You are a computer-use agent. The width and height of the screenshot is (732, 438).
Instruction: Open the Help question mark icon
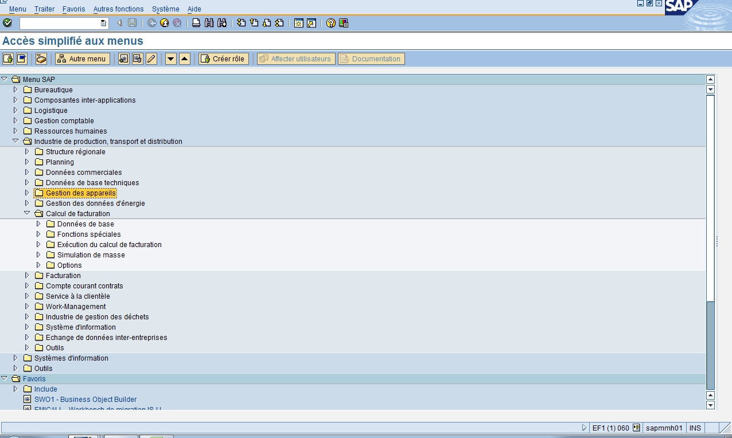coord(331,23)
